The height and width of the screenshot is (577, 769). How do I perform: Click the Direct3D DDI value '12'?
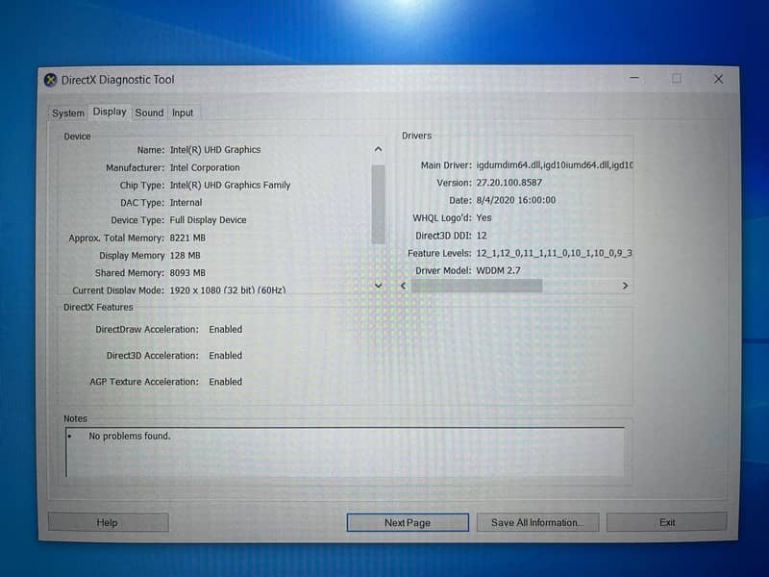[x=482, y=236]
